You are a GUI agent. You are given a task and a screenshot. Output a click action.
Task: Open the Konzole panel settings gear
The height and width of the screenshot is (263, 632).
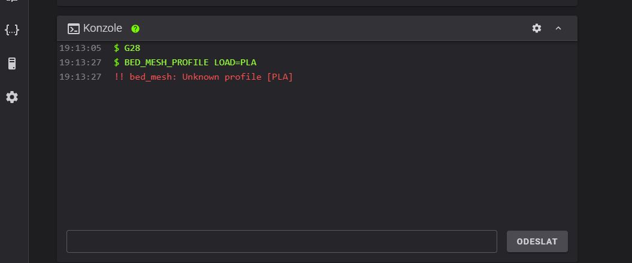pos(537,28)
